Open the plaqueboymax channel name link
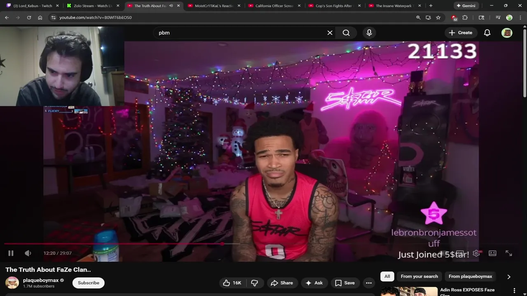 (x=41, y=280)
